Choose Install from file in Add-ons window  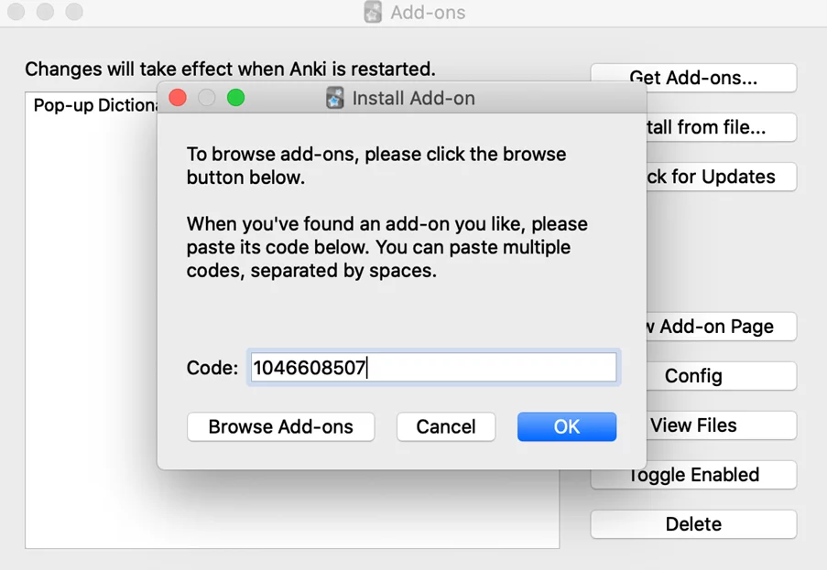pyautogui.click(x=721, y=127)
